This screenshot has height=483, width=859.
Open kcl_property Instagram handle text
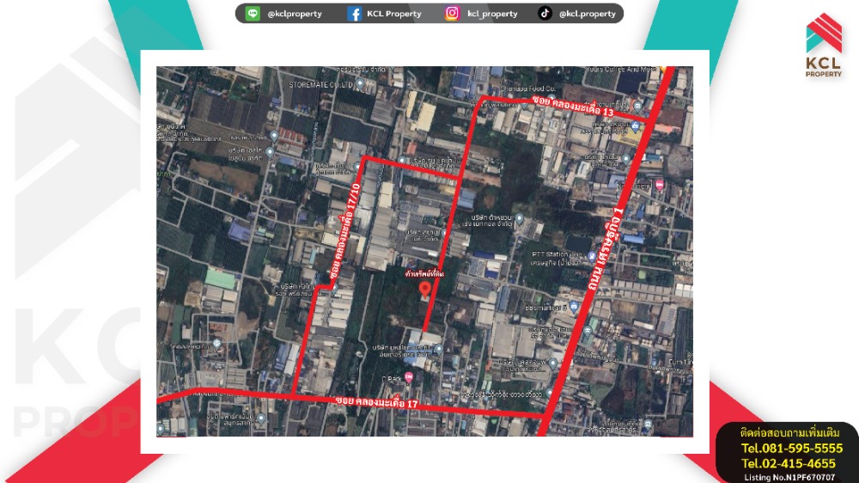492,14
